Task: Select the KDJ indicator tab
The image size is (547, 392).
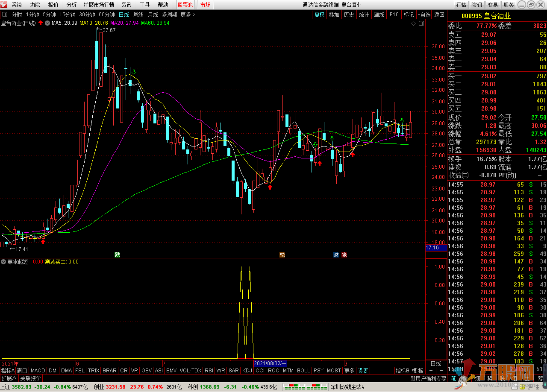Action: [x=247, y=371]
